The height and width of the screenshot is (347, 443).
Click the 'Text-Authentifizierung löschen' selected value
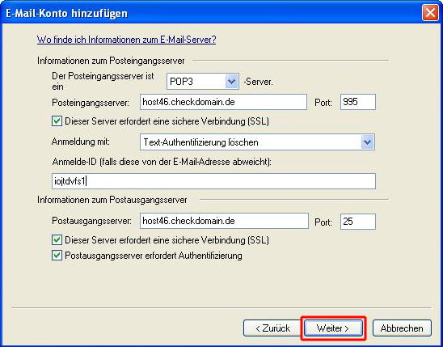(x=200, y=142)
